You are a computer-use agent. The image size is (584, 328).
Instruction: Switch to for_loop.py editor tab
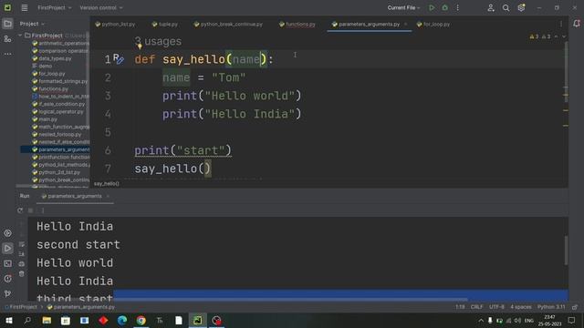coord(433,25)
